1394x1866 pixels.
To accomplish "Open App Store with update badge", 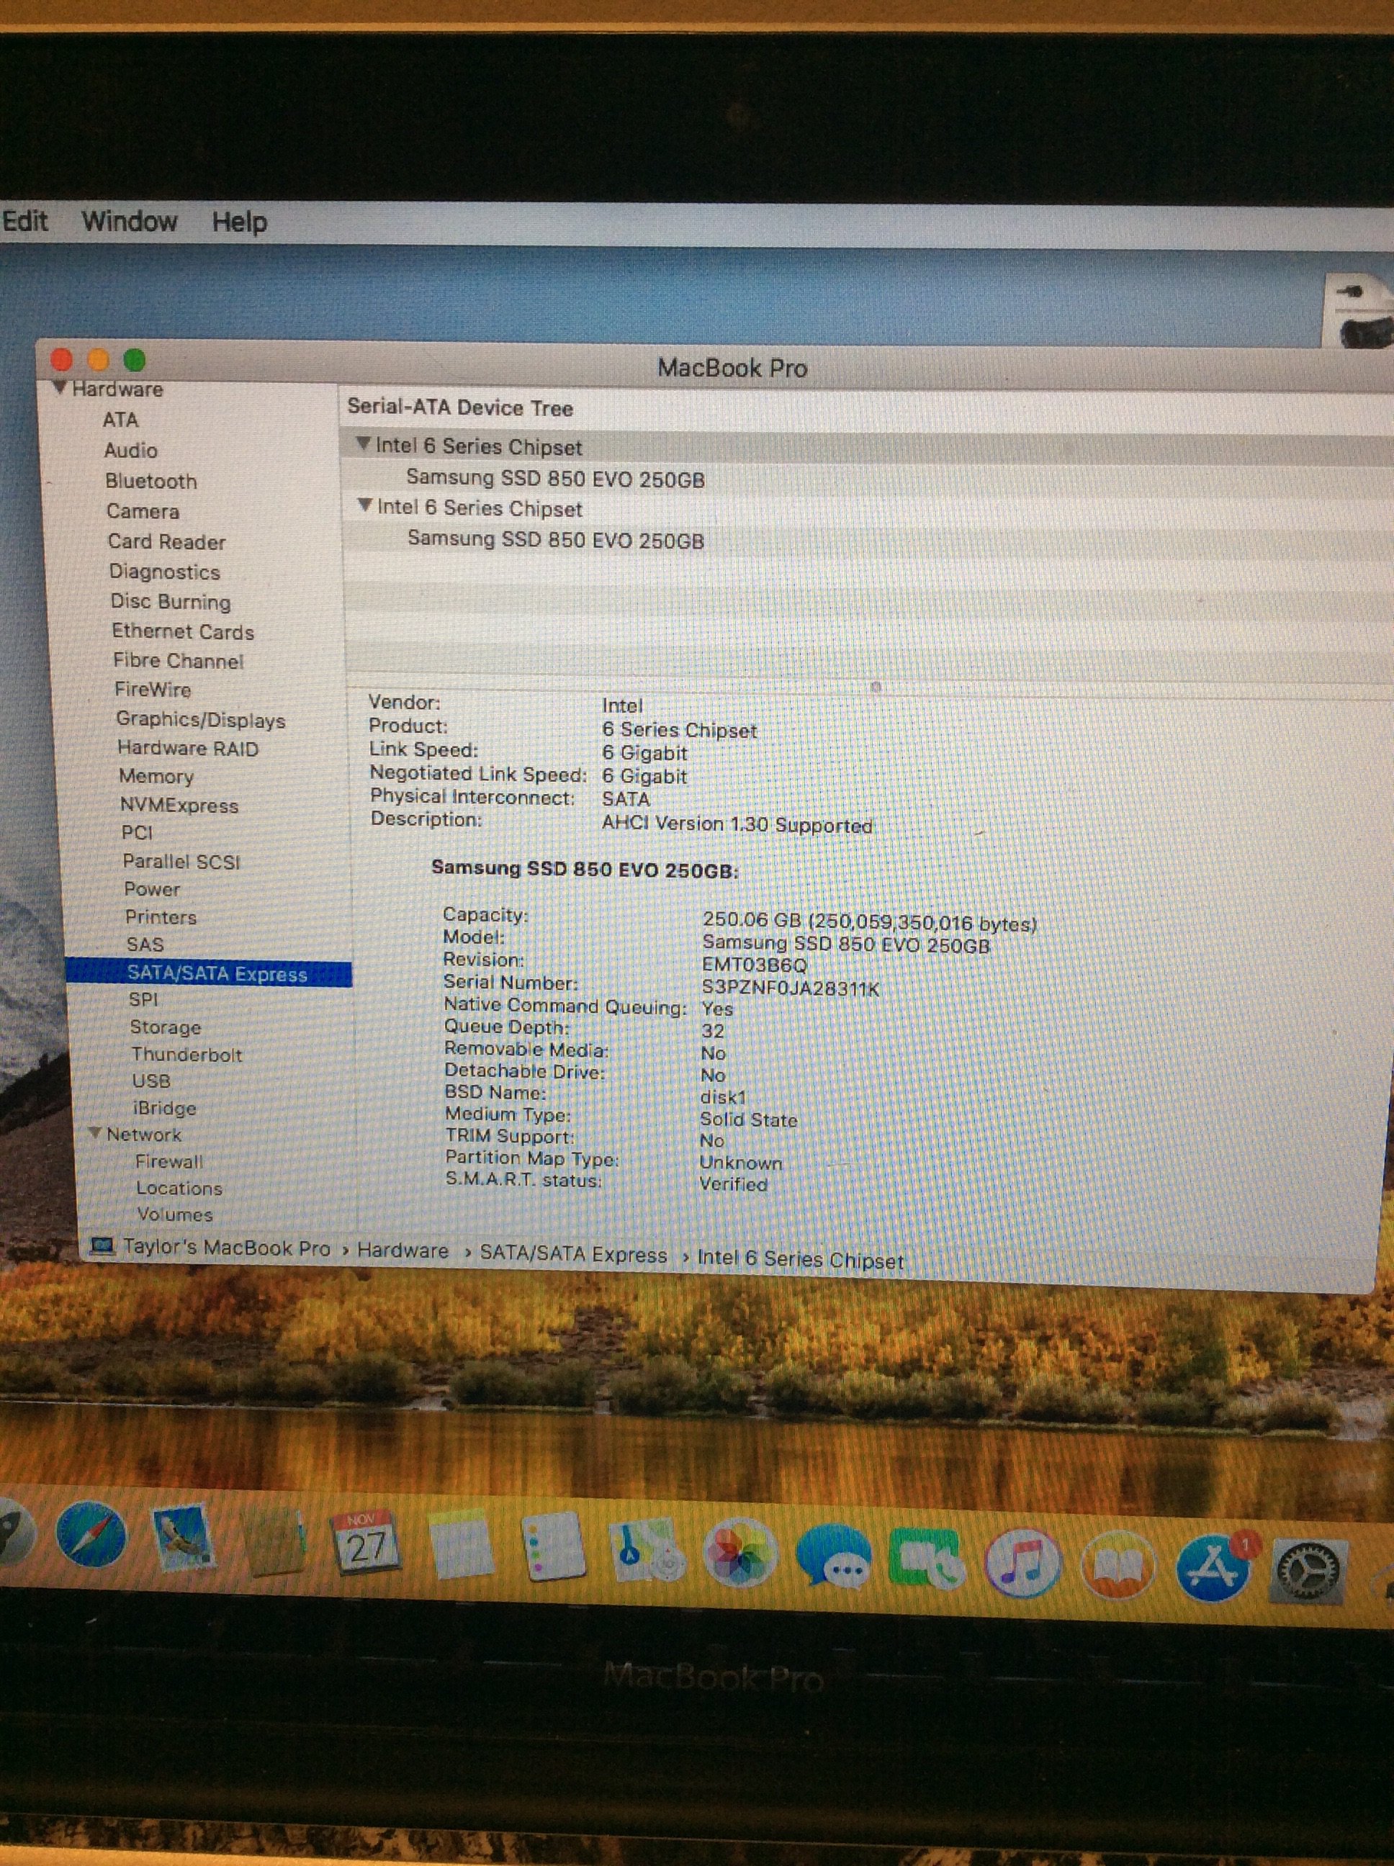I will (1213, 1567).
